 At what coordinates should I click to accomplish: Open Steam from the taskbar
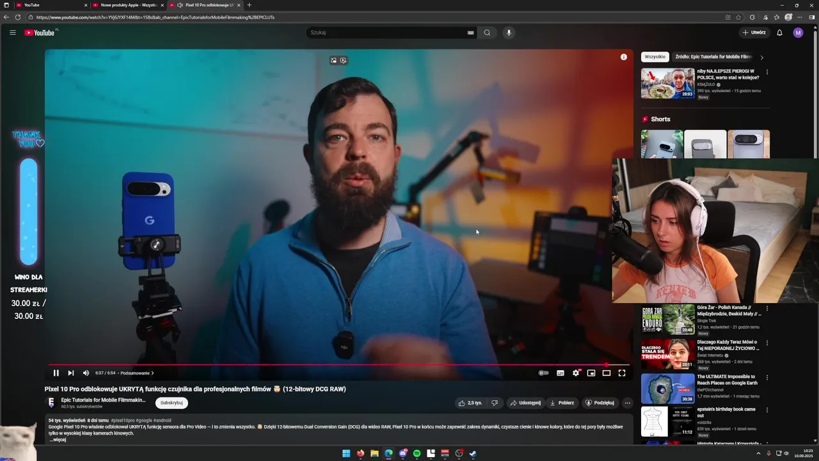[473, 453]
